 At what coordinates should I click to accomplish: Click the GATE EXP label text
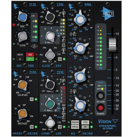tap(52, 66)
